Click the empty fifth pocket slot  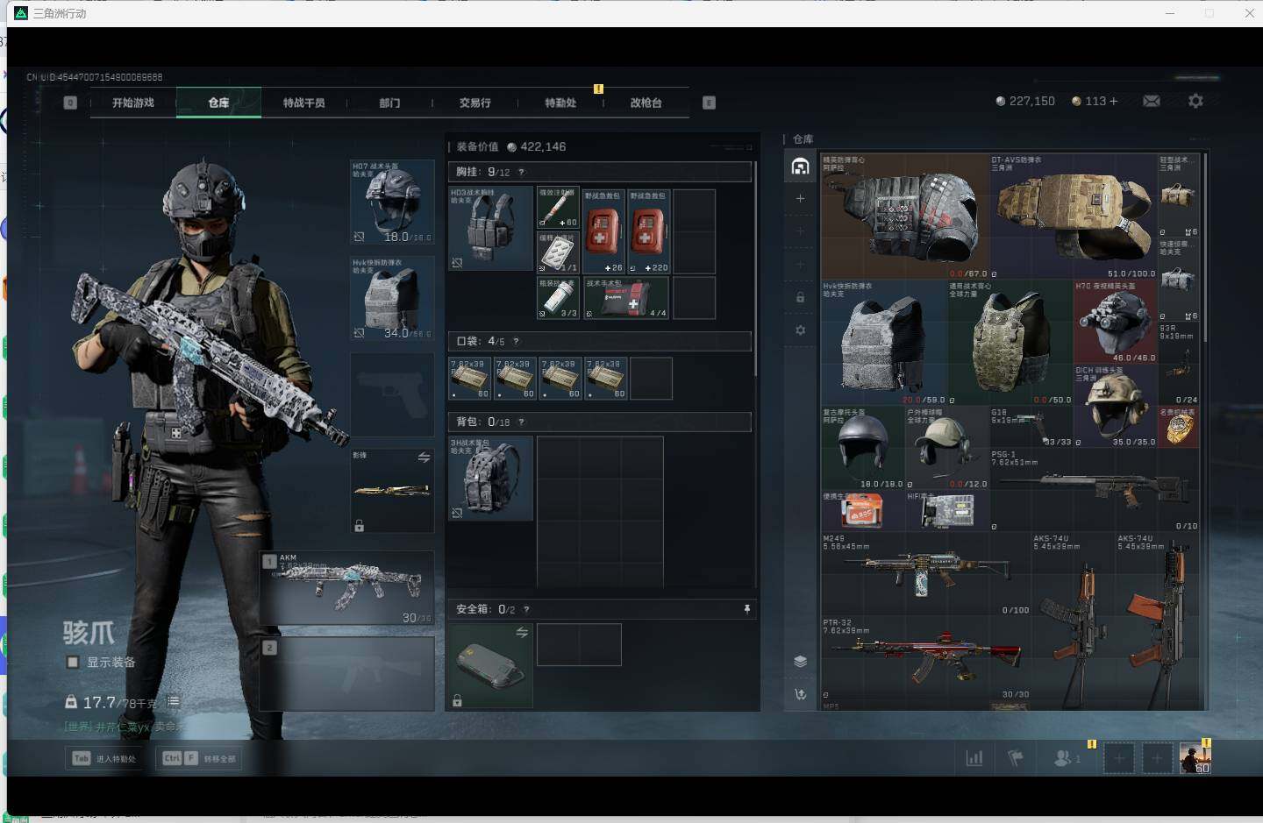[651, 379]
